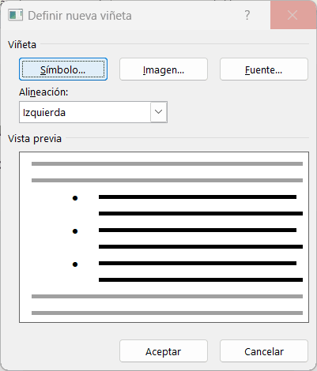The height and width of the screenshot is (371, 317).
Task: Click the Alineación label
Action: [43, 92]
